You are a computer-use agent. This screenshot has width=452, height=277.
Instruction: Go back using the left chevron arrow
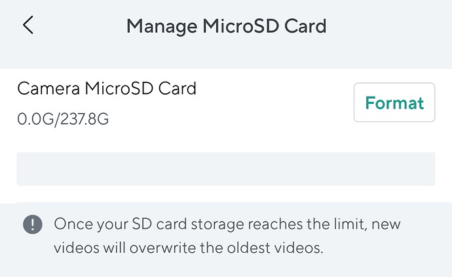point(28,25)
